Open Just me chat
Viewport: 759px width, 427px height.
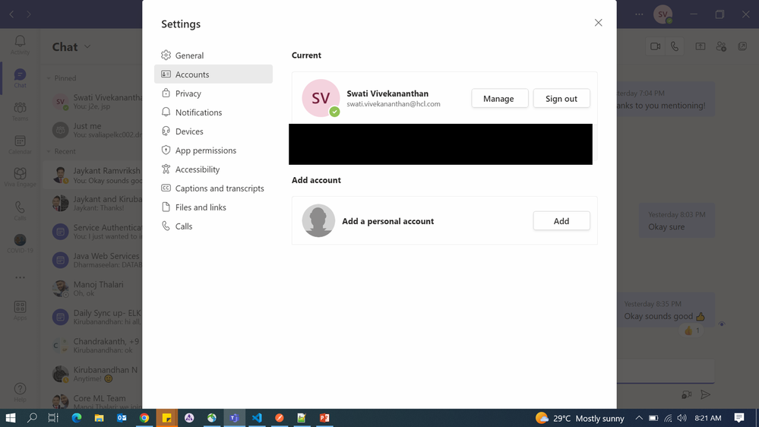click(94, 130)
